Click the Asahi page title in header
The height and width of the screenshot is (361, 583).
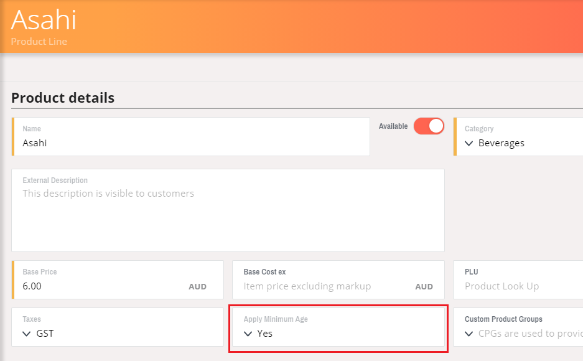(x=44, y=20)
